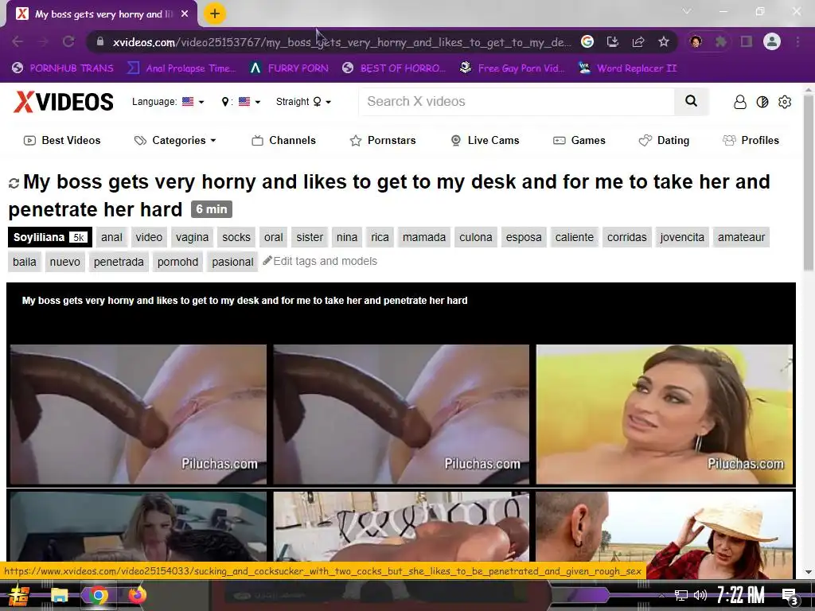This screenshot has width=815, height=611.
Task: Click the site lock icon in the address bar
Action: [101, 41]
